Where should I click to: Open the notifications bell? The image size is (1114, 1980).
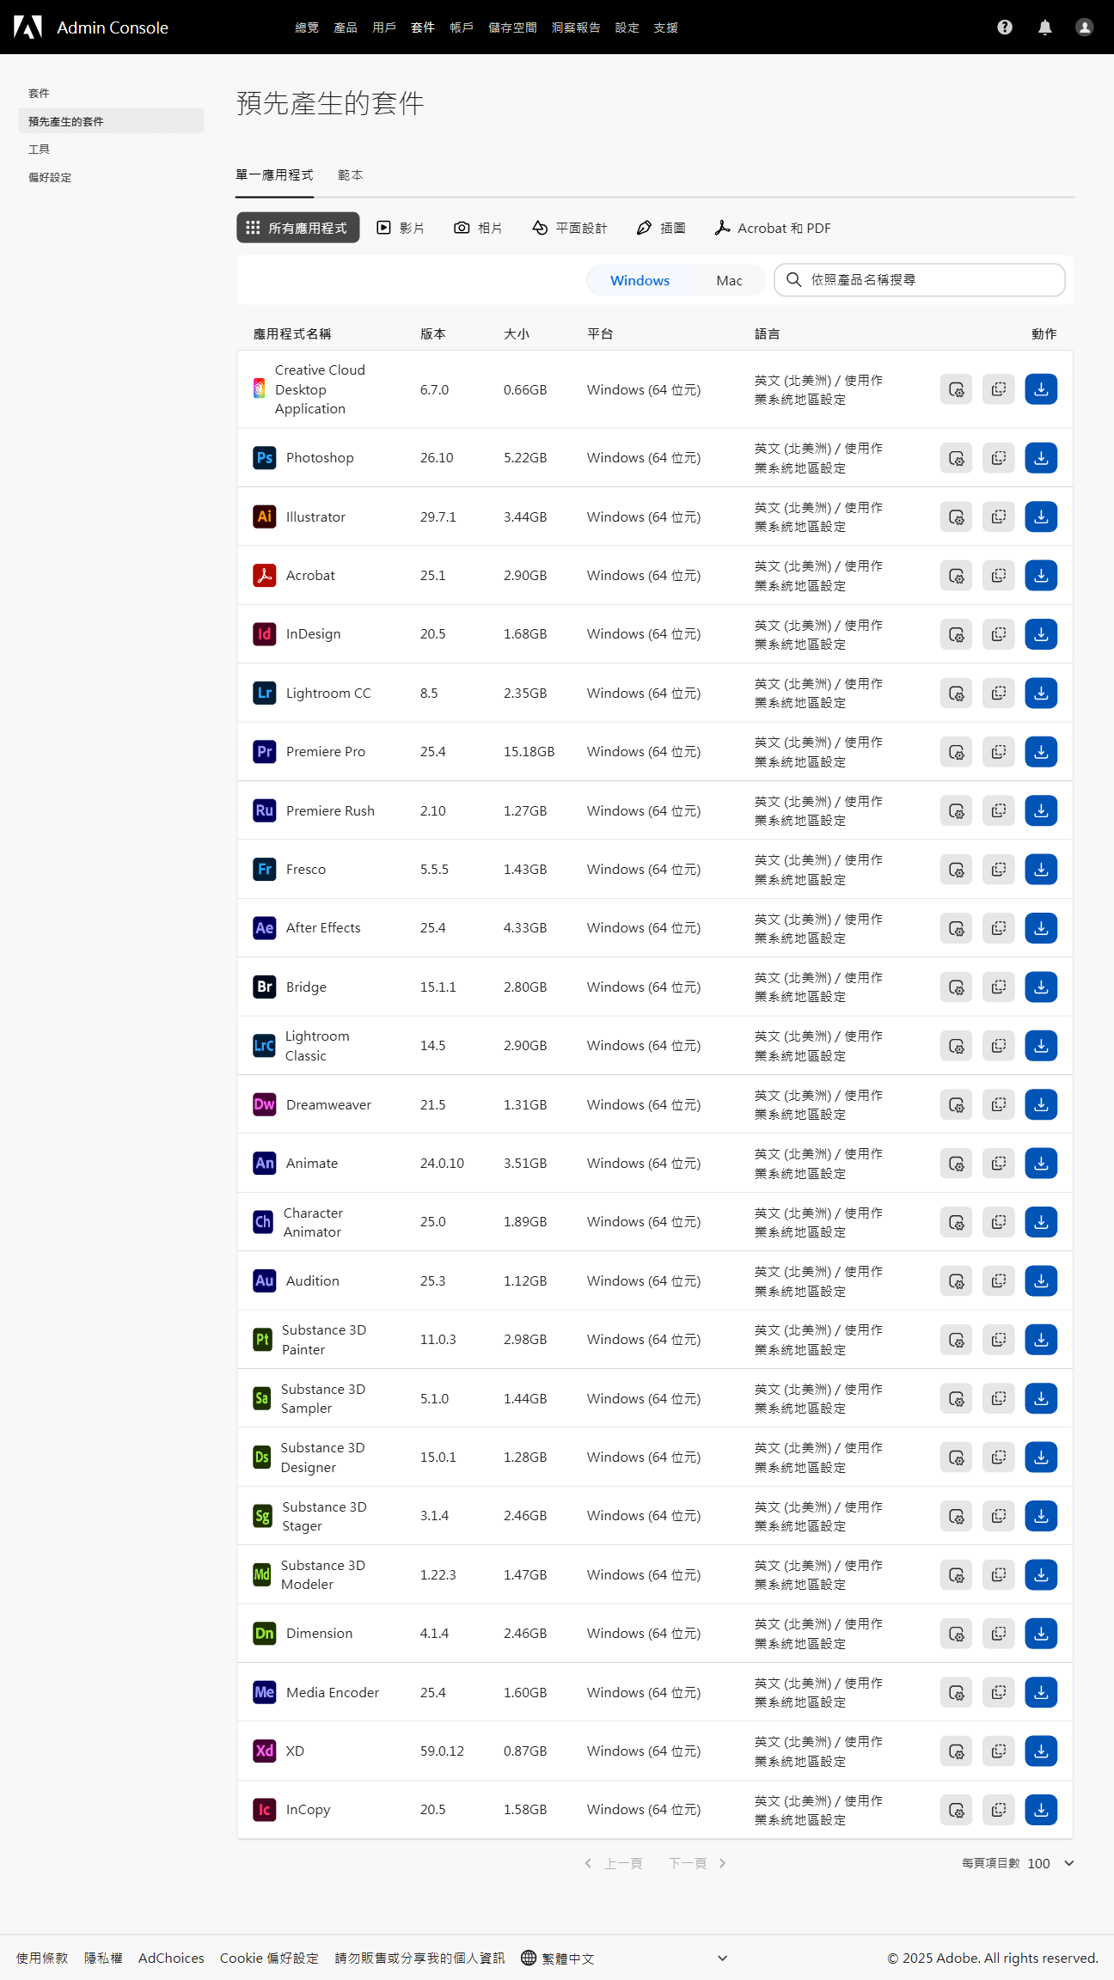pyautogui.click(x=1044, y=27)
